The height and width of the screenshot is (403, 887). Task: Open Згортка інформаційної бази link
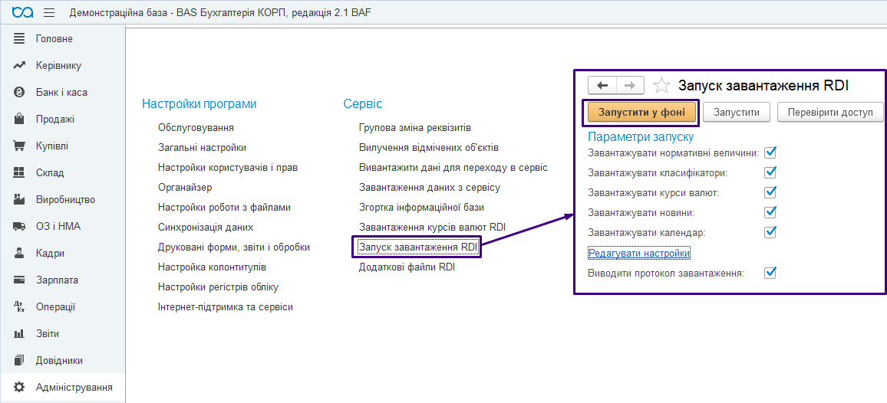tap(421, 208)
